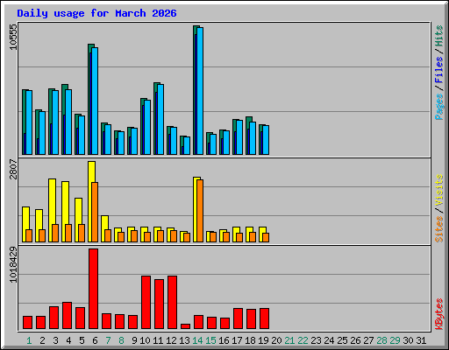This screenshot has width=449, height=350.
Task: Select the shortest red KBytes bar, day 13
Action: tap(185, 326)
